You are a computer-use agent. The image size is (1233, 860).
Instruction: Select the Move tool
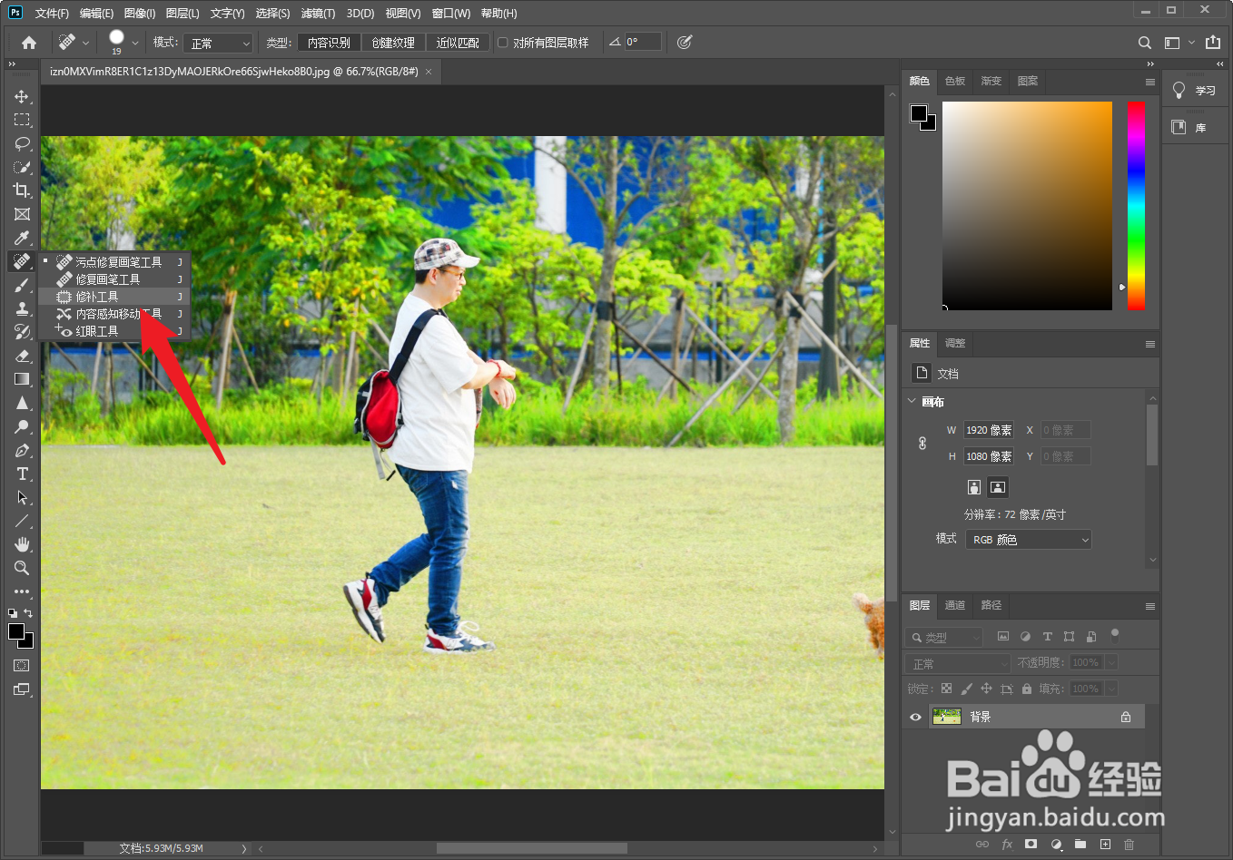[x=22, y=96]
